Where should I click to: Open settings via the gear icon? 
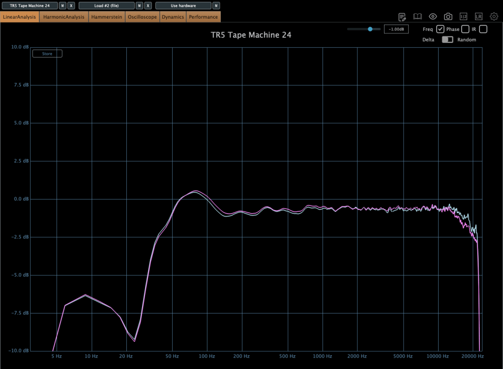[494, 17]
